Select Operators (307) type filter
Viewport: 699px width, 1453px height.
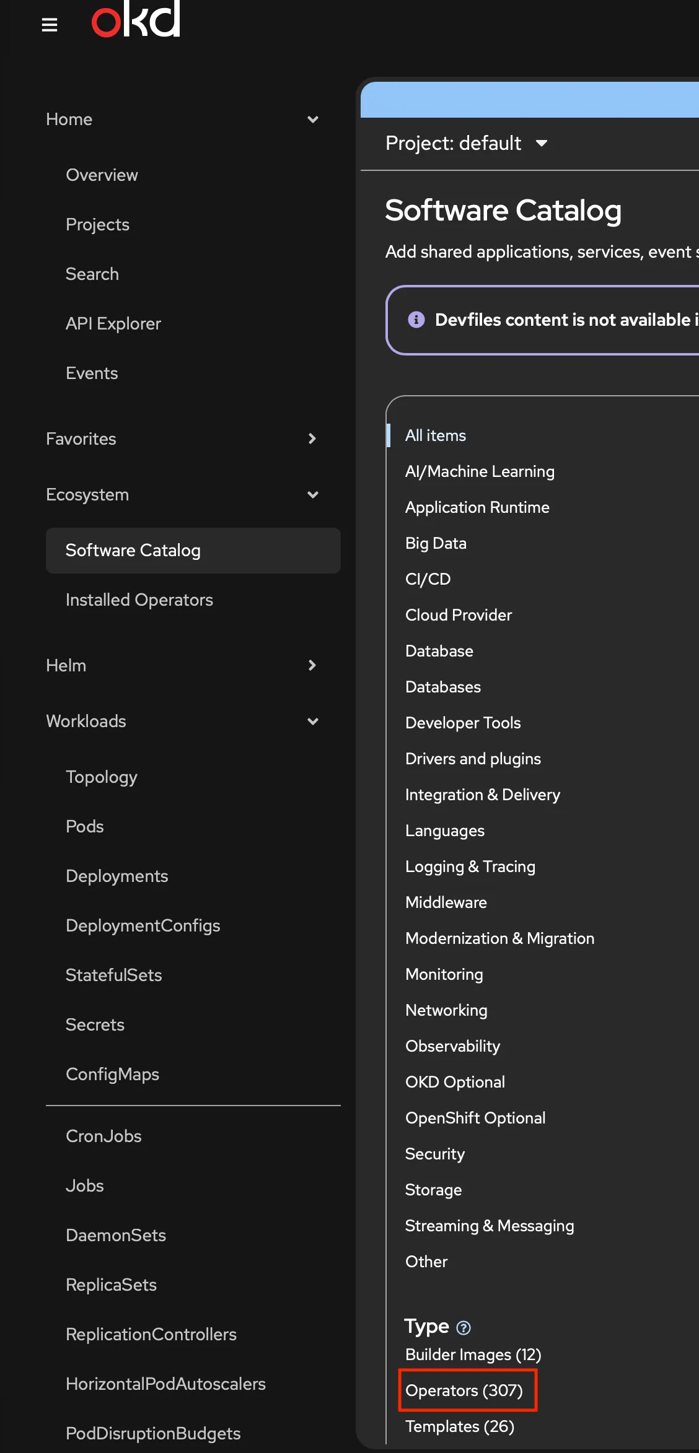point(464,1390)
